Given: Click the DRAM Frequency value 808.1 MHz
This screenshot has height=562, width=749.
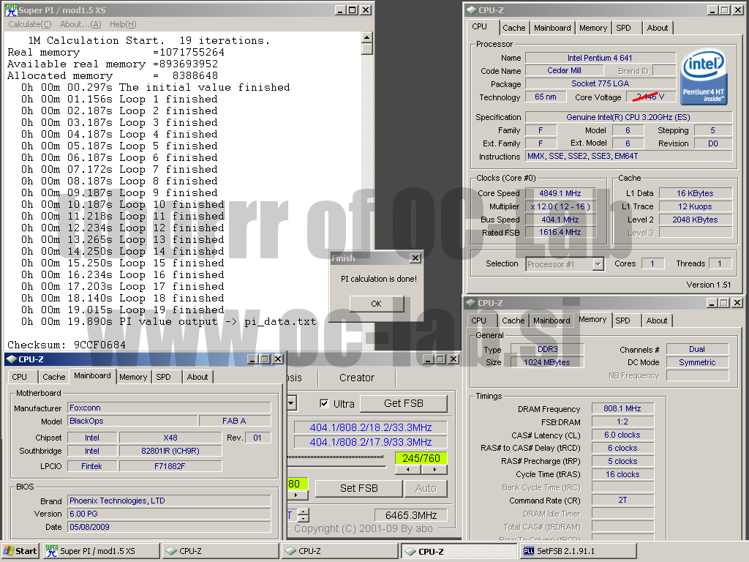Looking at the screenshot, I should pyautogui.click(x=622, y=408).
